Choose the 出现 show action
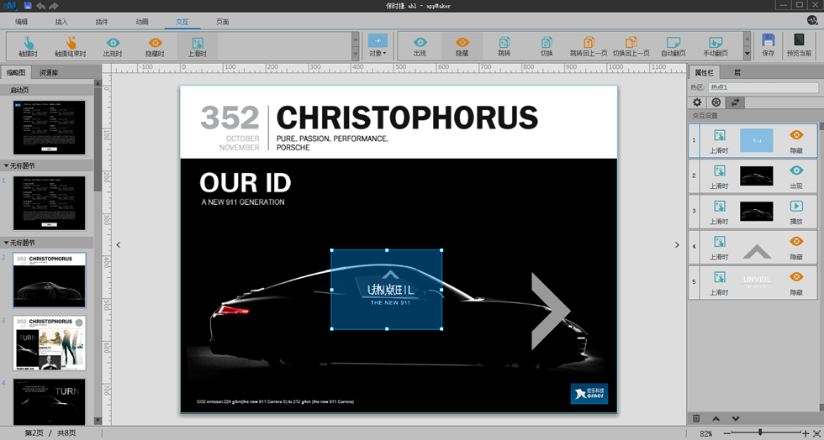This screenshot has width=824, height=440. [420, 47]
